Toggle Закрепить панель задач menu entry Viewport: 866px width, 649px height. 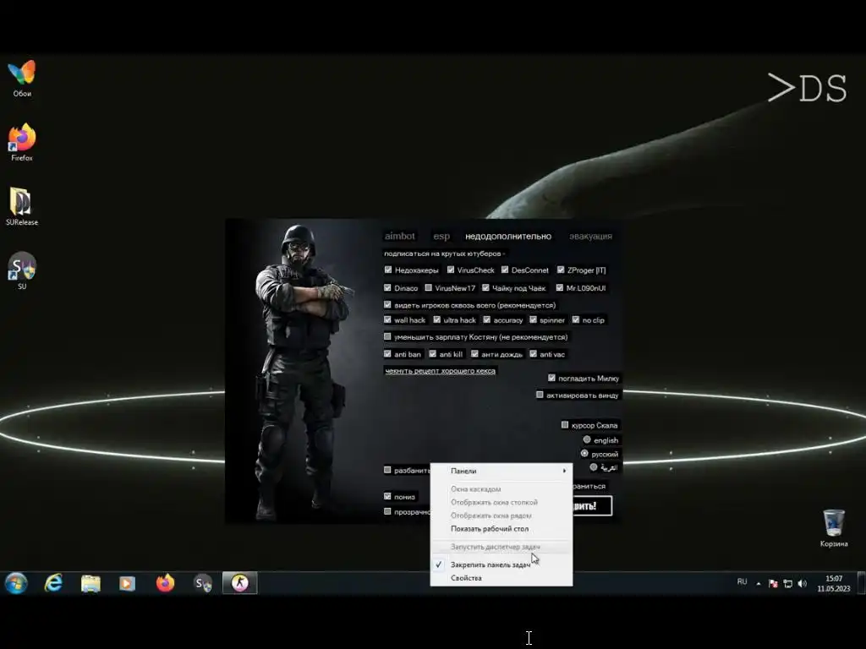click(x=502, y=564)
